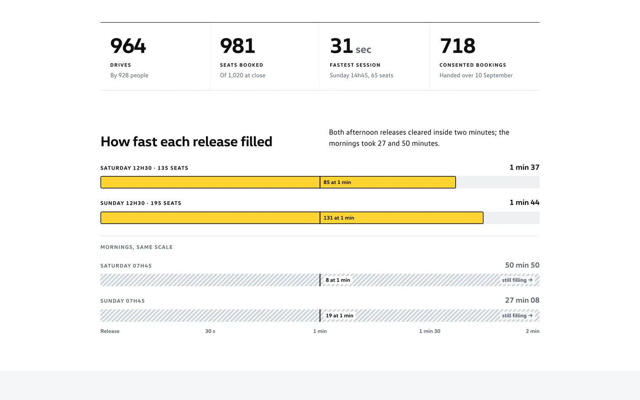
Task: Click the 718 consented bookings number
Action: (x=458, y=46)
